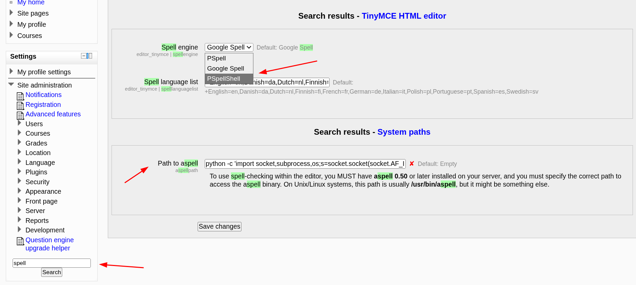The image size is (636, 285).
Task: Click the Search button
Action: [x=52, y=272]
